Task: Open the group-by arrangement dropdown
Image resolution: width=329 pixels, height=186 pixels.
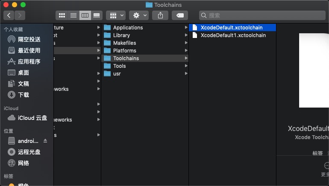Action: (116, 15)
